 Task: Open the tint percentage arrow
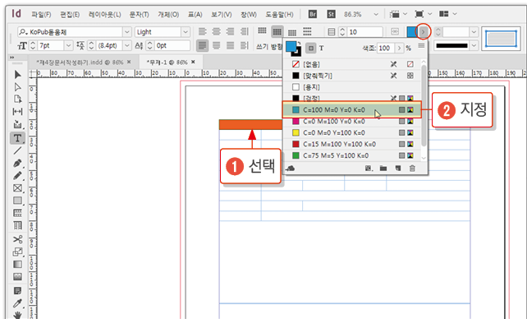coord(399,49)
